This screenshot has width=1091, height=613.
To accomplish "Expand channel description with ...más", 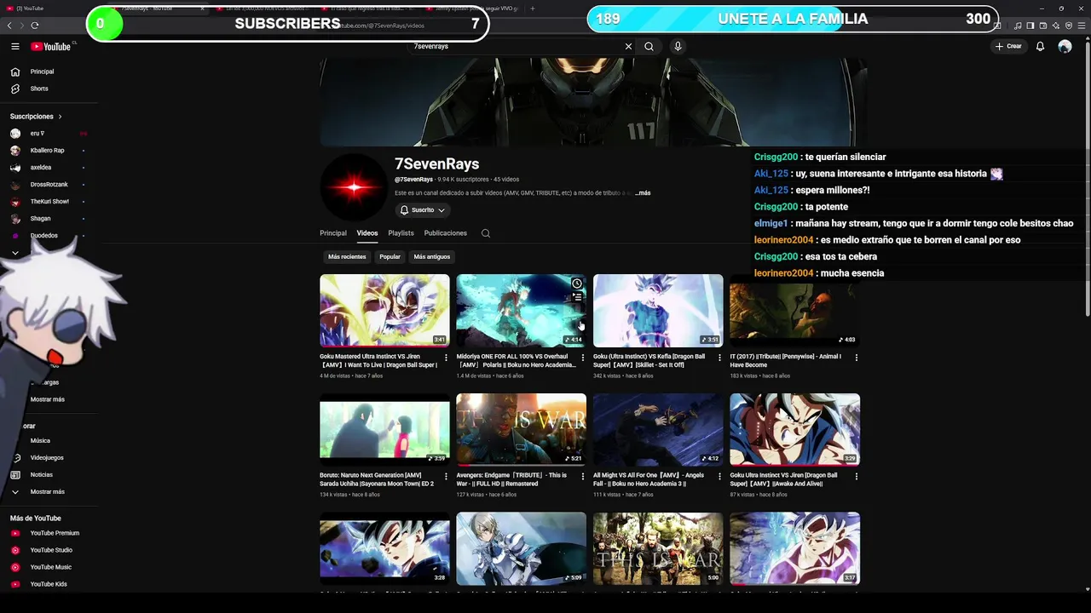I will click(642, 193).
